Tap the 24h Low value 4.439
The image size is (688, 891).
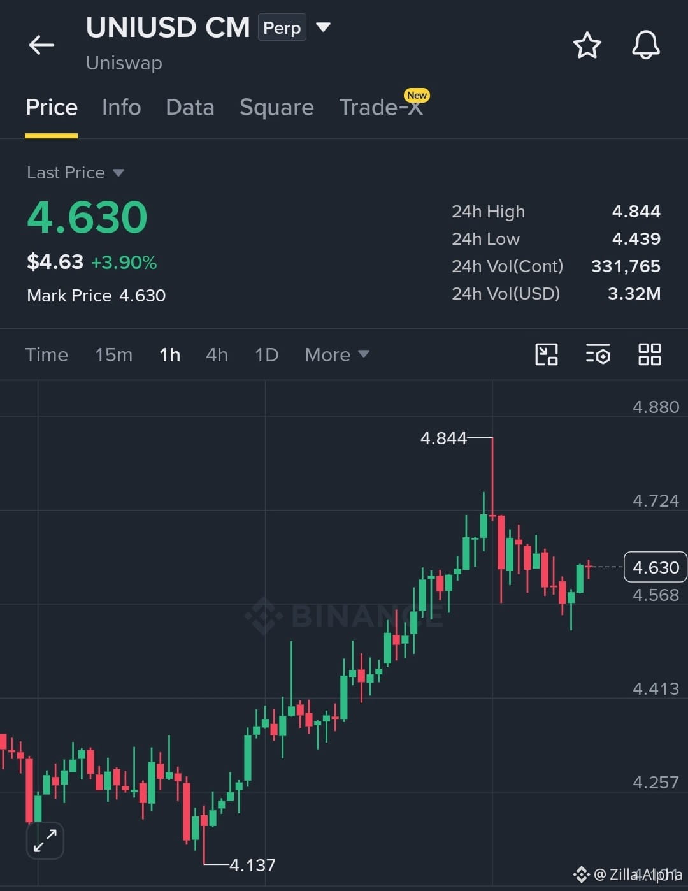pyautogui.click(x=636, y=239)
